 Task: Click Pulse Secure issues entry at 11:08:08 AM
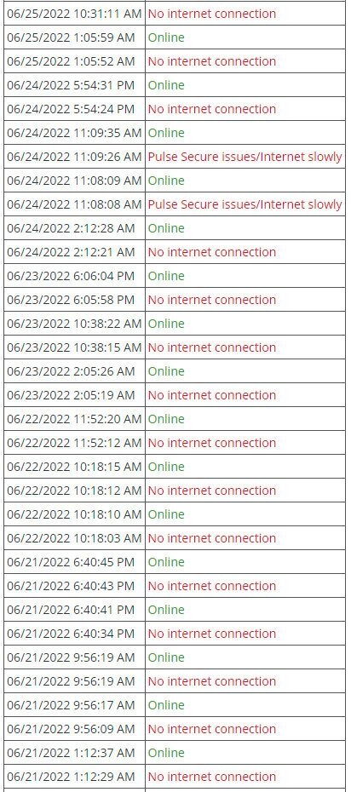245,204
